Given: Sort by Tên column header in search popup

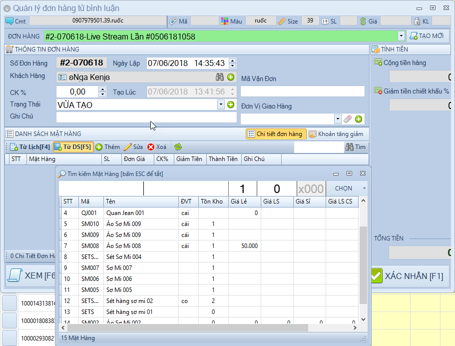Looking at the screenshot, I should pyautogui.click(x=141, y=201).
